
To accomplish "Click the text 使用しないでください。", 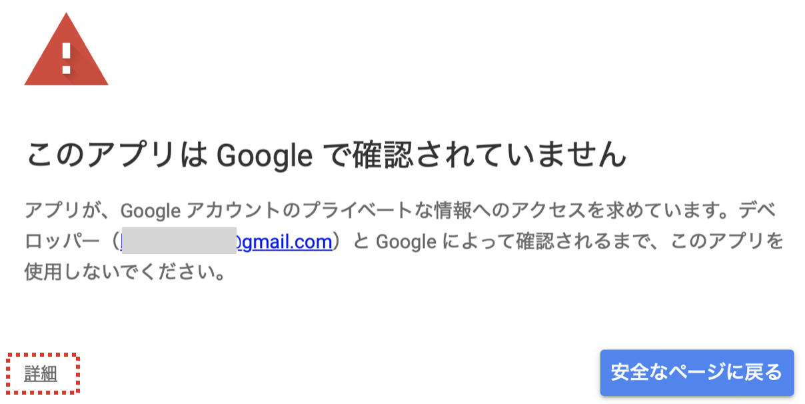I will tap(124, 273).
